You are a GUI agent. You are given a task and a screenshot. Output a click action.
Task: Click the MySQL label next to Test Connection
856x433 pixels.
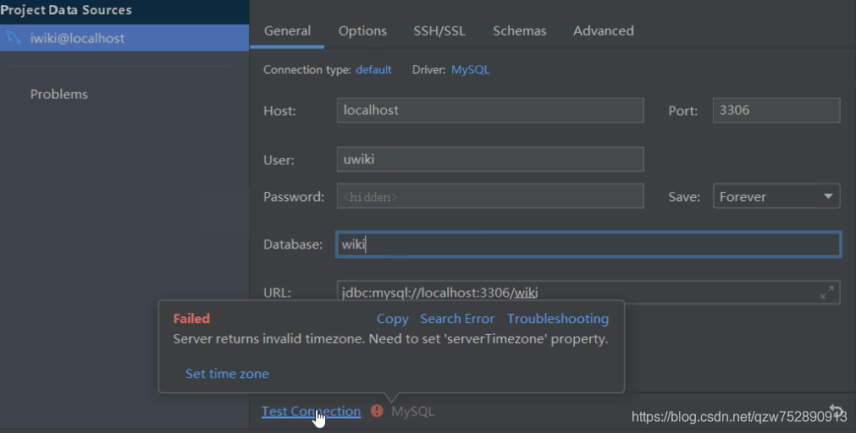(x=412, y=411)
